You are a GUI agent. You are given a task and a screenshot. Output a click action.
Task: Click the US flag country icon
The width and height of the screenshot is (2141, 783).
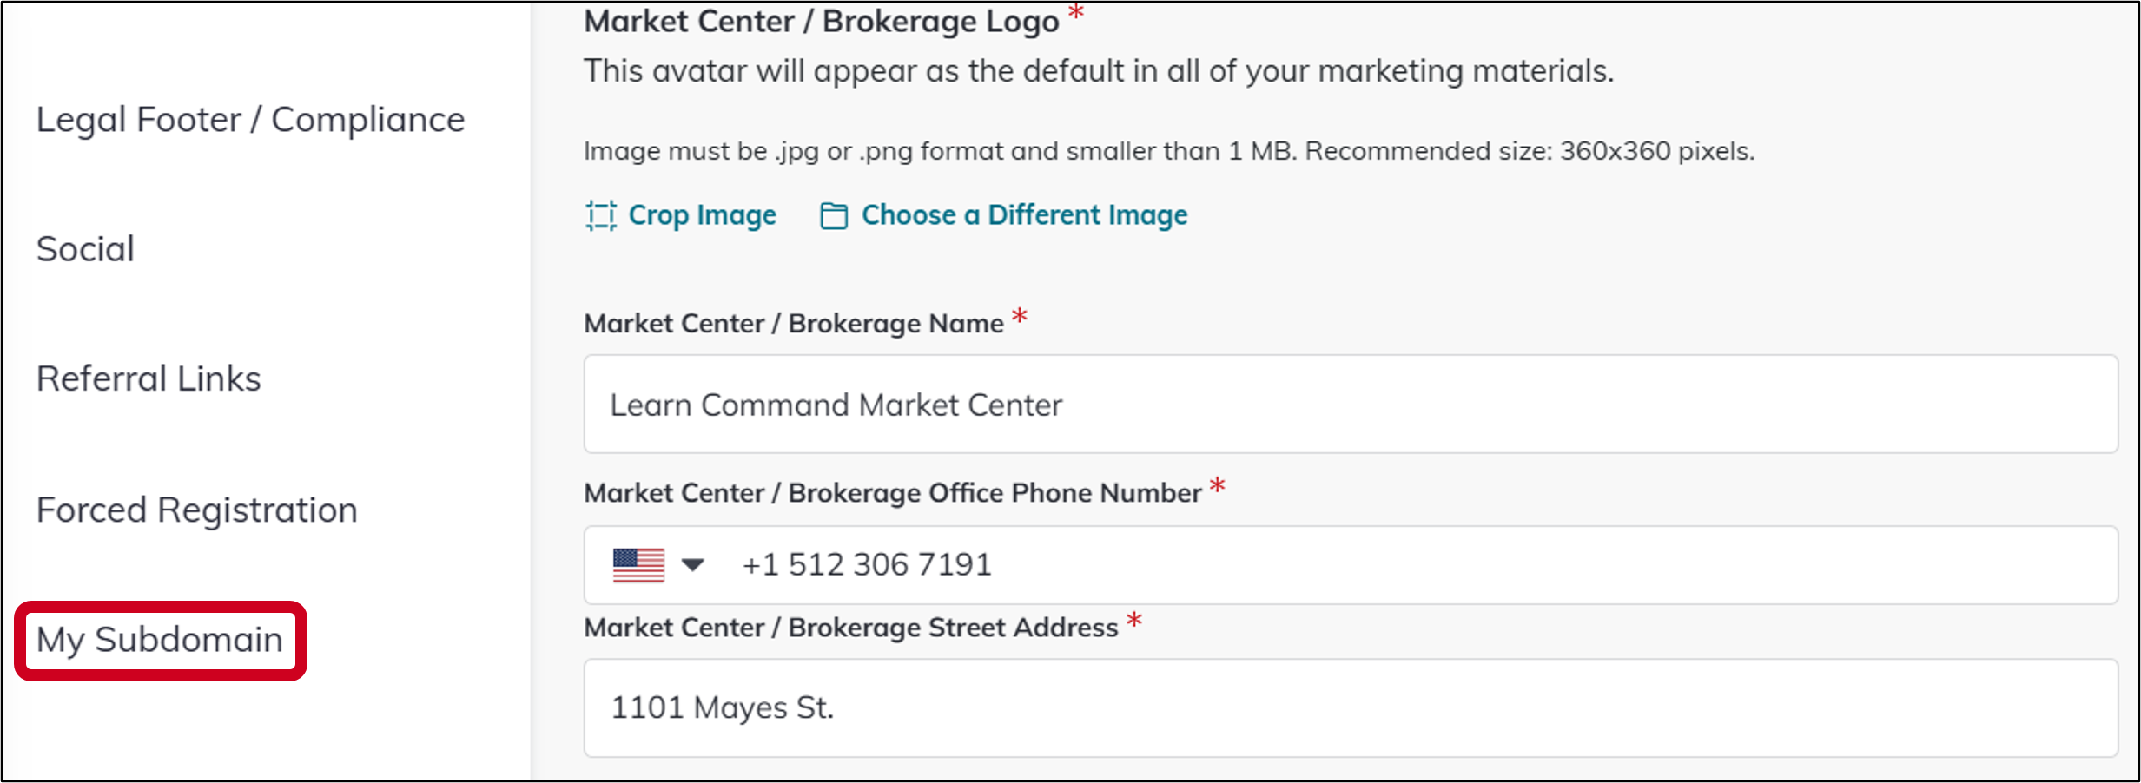pyautogui.click(x=638, y=565)
